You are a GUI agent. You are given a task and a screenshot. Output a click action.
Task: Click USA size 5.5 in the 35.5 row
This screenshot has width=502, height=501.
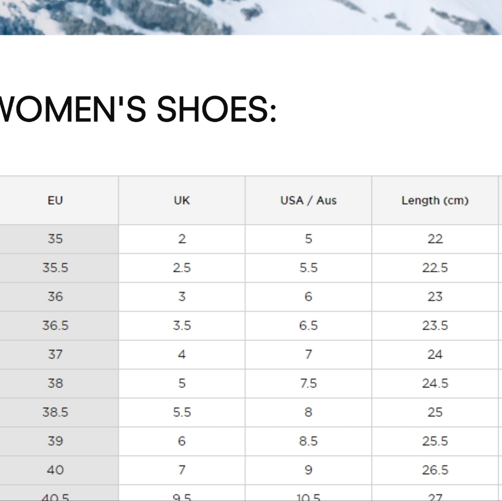pos(308,268)
